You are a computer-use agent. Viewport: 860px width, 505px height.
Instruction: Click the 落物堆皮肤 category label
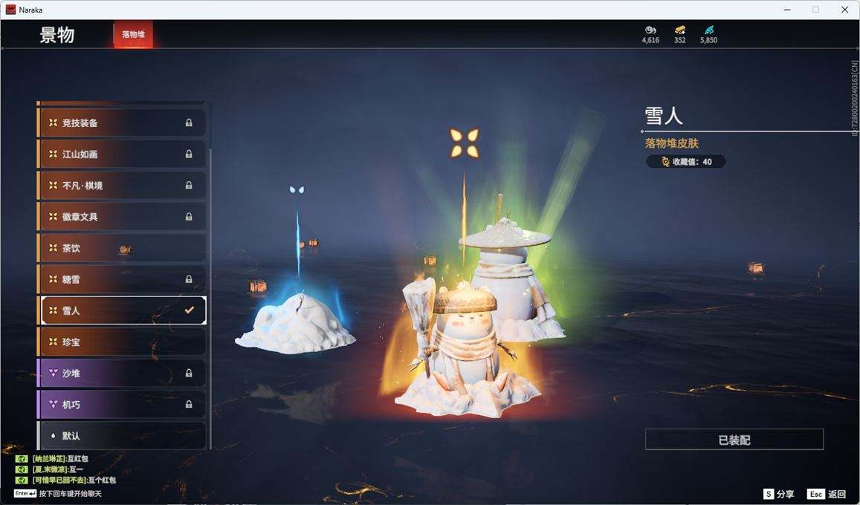pyautogui.click(x=672, y=143)
